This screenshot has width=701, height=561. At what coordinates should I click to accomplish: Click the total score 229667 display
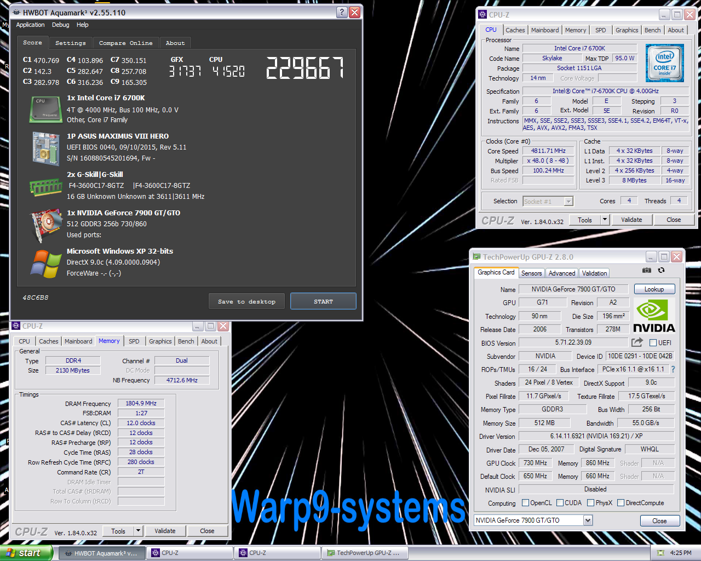(x=305, y=68)
